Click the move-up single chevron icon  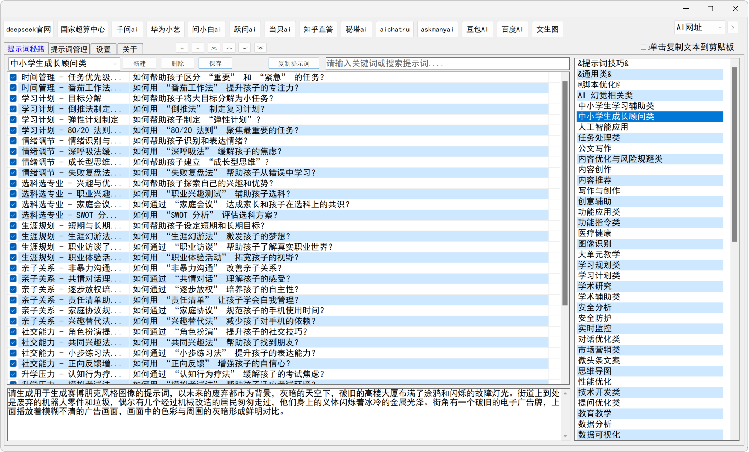pos(229,48)
